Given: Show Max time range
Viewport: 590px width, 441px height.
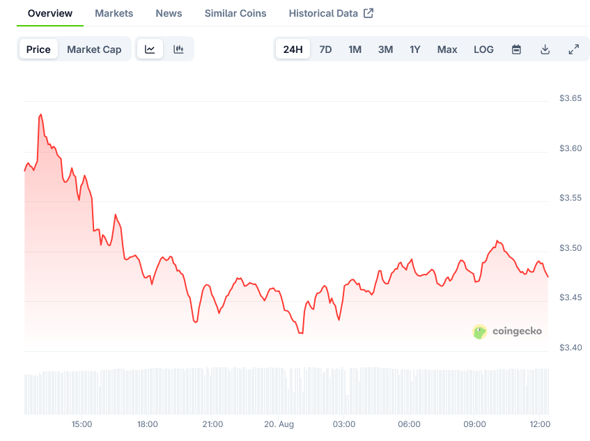Looking at the screenshot, I should 447,49.
